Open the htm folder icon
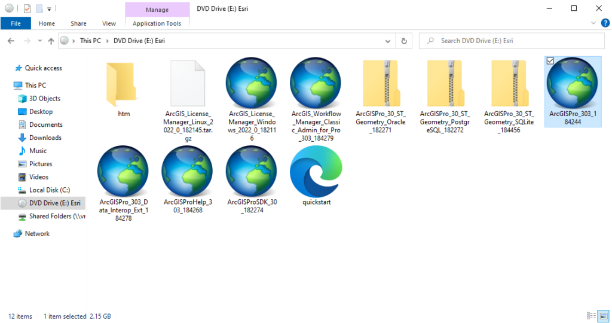This screenshot has height=323, width=612. (121, 84)
